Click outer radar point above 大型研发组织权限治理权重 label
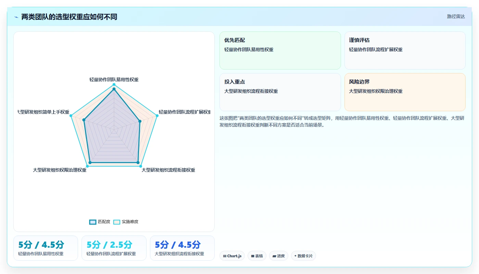This screenshot has height=274, width=479. (87, 166)
